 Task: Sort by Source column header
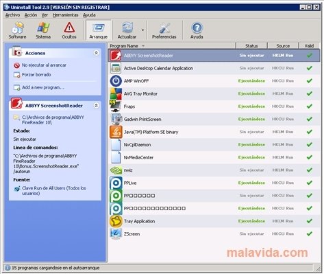coord(283,46)
